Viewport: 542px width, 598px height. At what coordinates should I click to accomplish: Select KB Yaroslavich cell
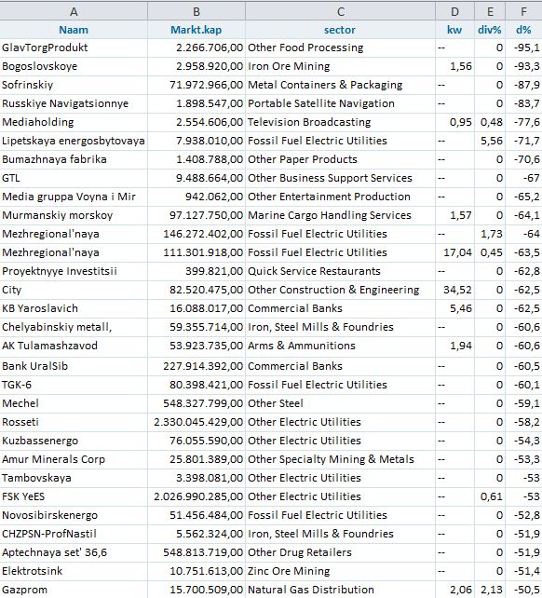(74, 308)
